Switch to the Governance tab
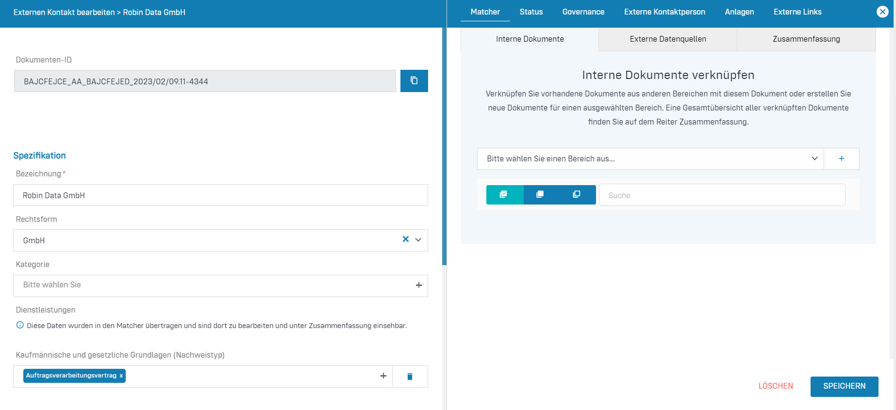This screenshot has height=410, width=896. tap(583, 12)
